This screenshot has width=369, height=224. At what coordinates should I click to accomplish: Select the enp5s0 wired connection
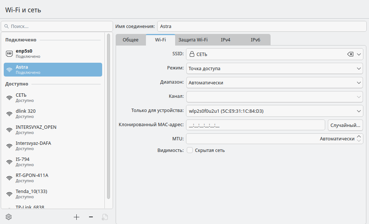click(x=53, y=53)
